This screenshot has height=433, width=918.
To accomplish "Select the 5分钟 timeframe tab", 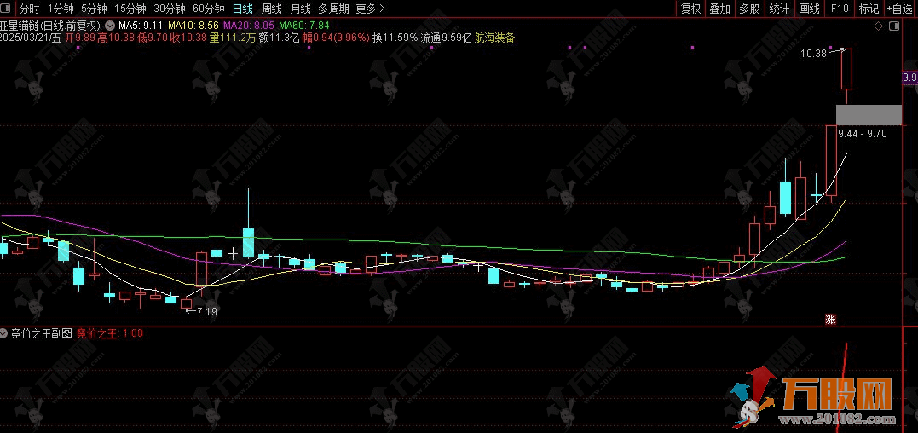I will point(94,9).
